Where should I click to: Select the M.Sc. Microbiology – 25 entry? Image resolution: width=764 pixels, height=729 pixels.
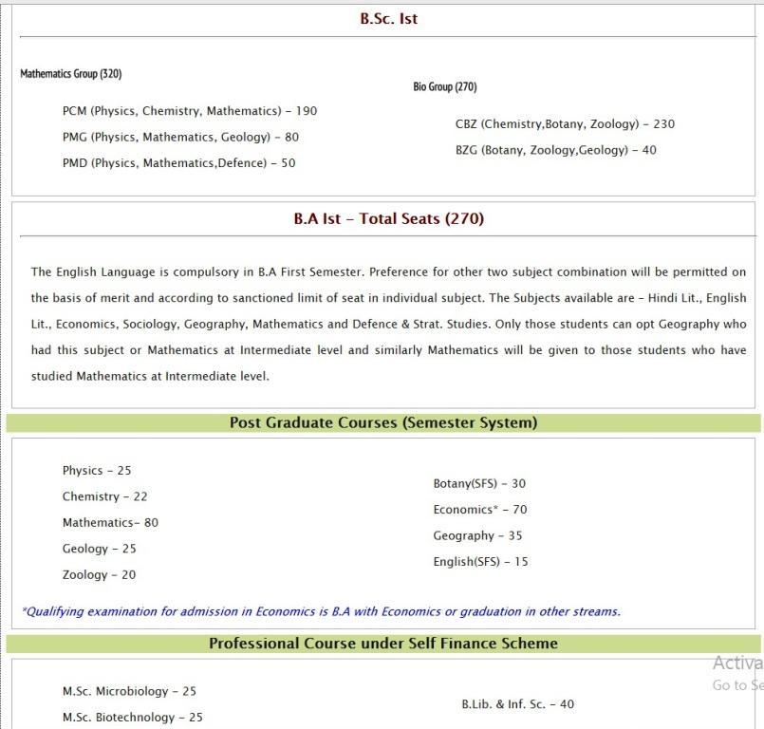click(129, 691)
